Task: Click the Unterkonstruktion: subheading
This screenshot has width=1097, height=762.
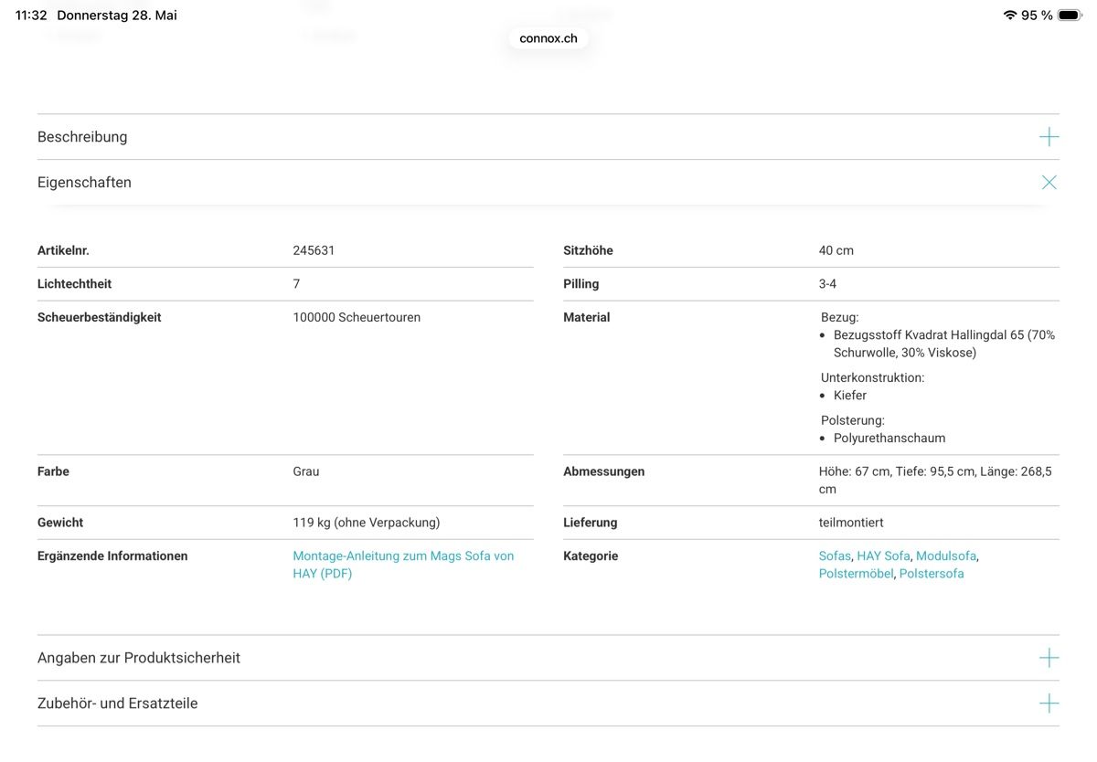Action: coord(872,377)
